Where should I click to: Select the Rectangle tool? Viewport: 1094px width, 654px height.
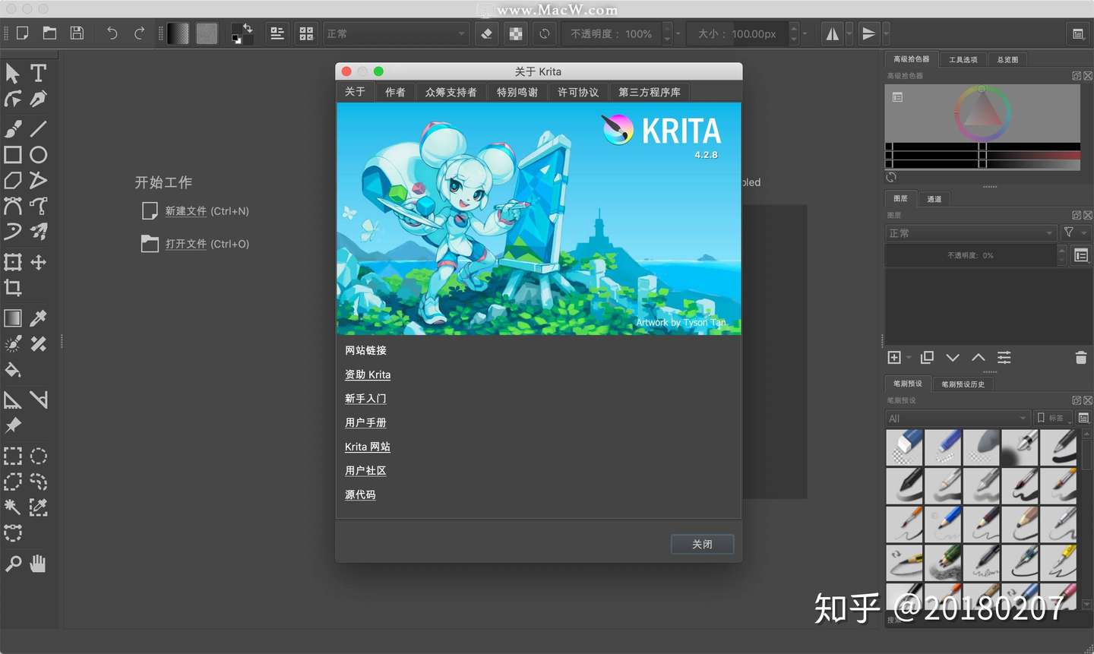coord(13,155)
